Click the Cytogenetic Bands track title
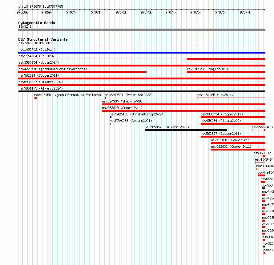 [x=37, y=23]
